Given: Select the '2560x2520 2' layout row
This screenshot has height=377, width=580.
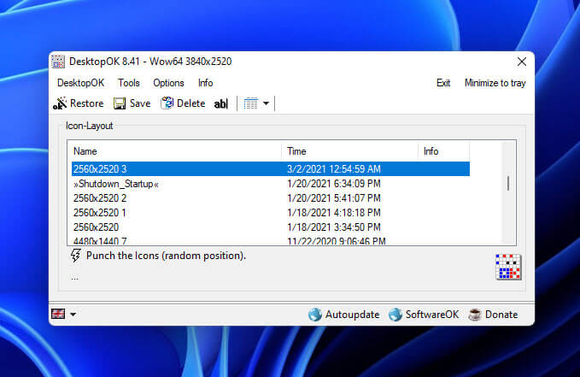Looking at the screenshot, I should [271, 198].
